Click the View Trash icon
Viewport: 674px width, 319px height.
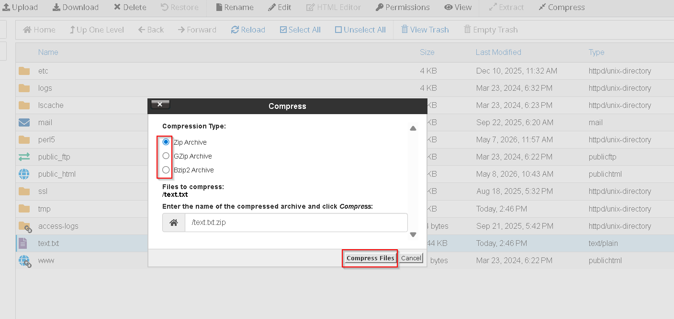click(404, 30)
